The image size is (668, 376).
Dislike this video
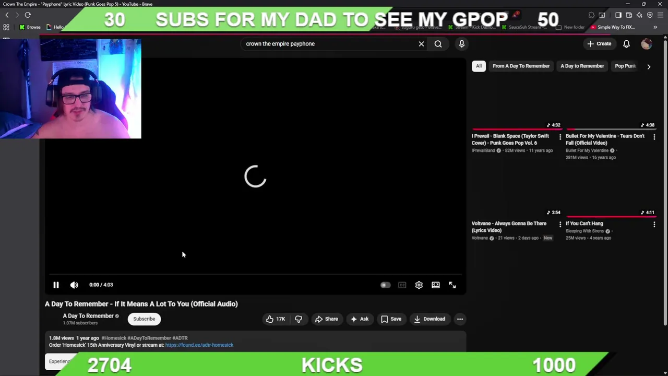click(299, 319)
